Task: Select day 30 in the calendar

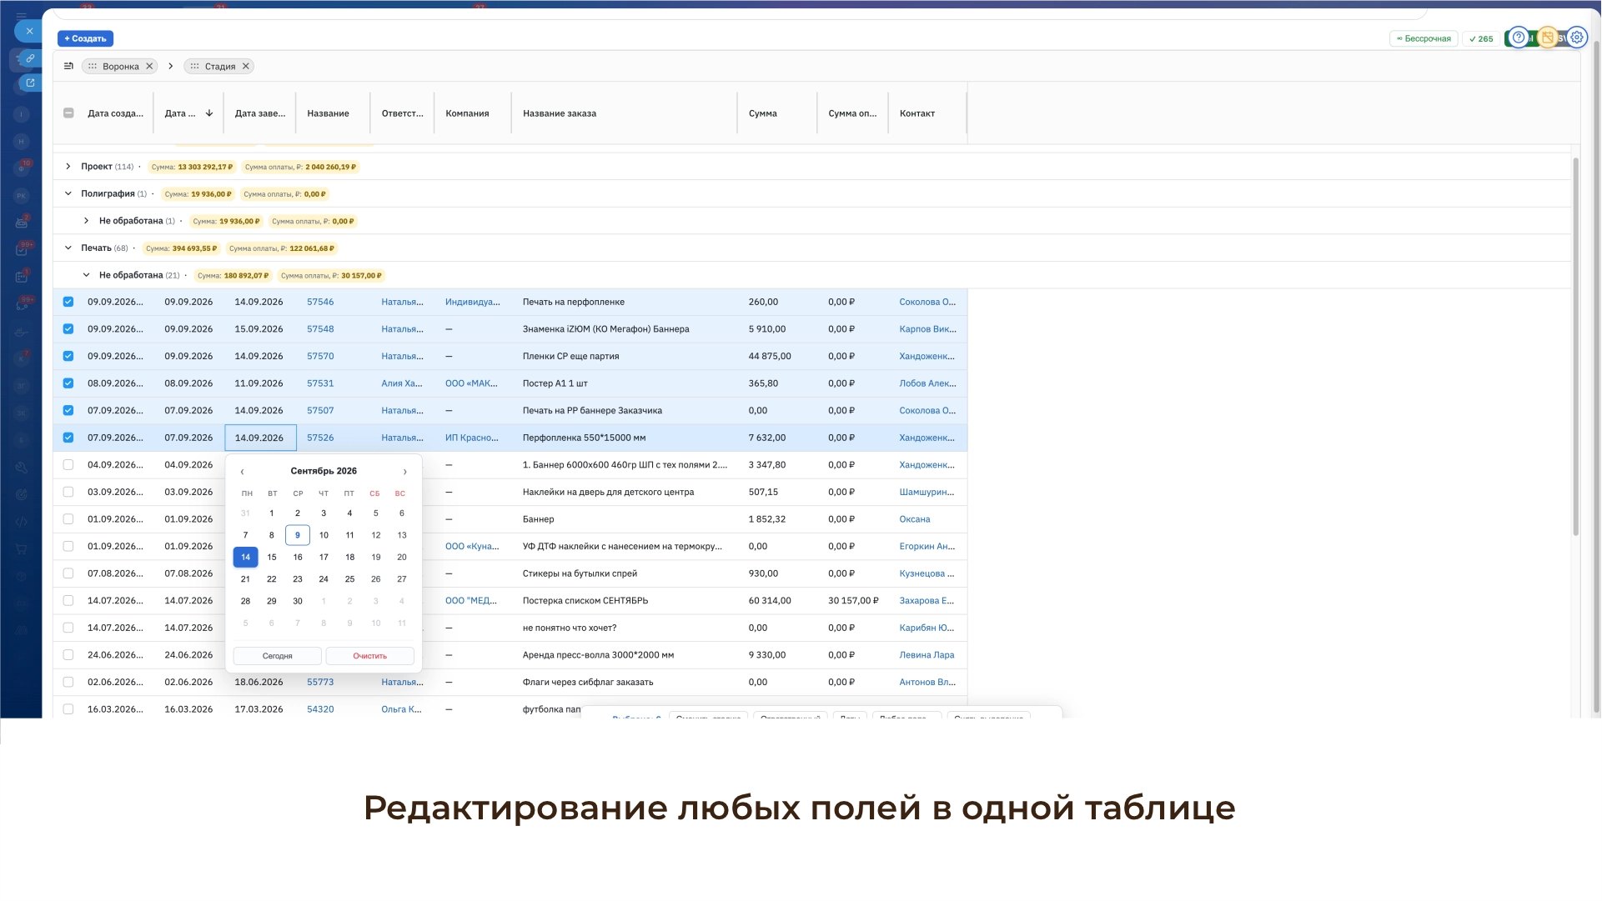Action: [298, 601]
